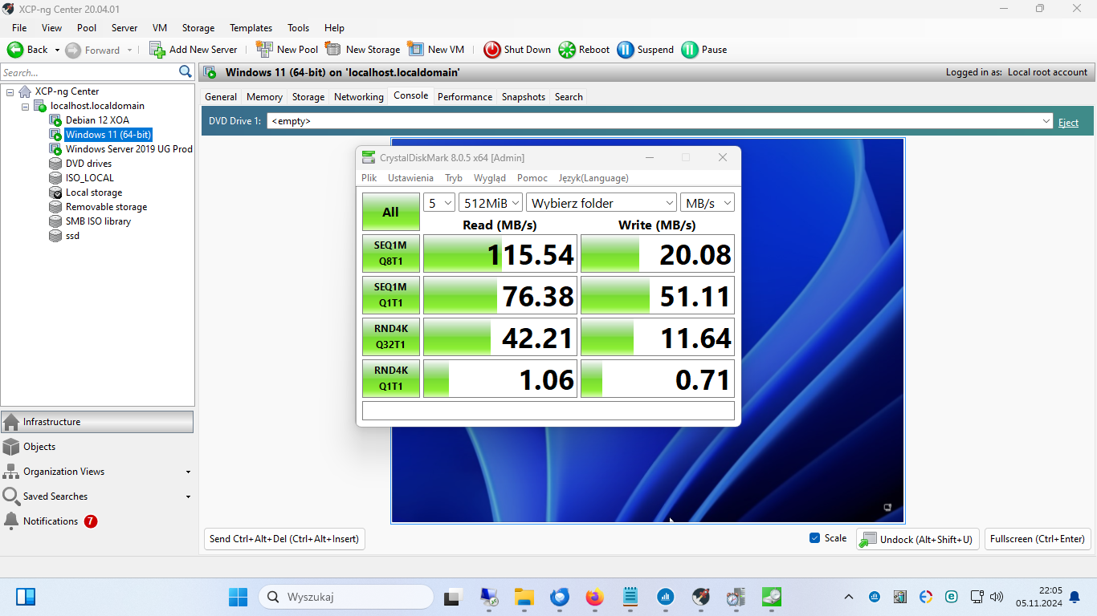Select the Debian 12 XOA VM
Viewport: 1097px width, 616px height.
tap(97, 120)
